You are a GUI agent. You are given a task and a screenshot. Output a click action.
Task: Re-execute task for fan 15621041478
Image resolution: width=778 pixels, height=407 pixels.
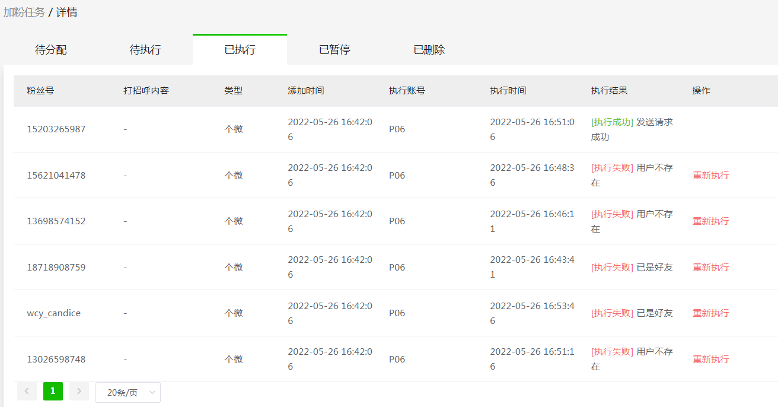pyautogui.click(x=710, y=176)
